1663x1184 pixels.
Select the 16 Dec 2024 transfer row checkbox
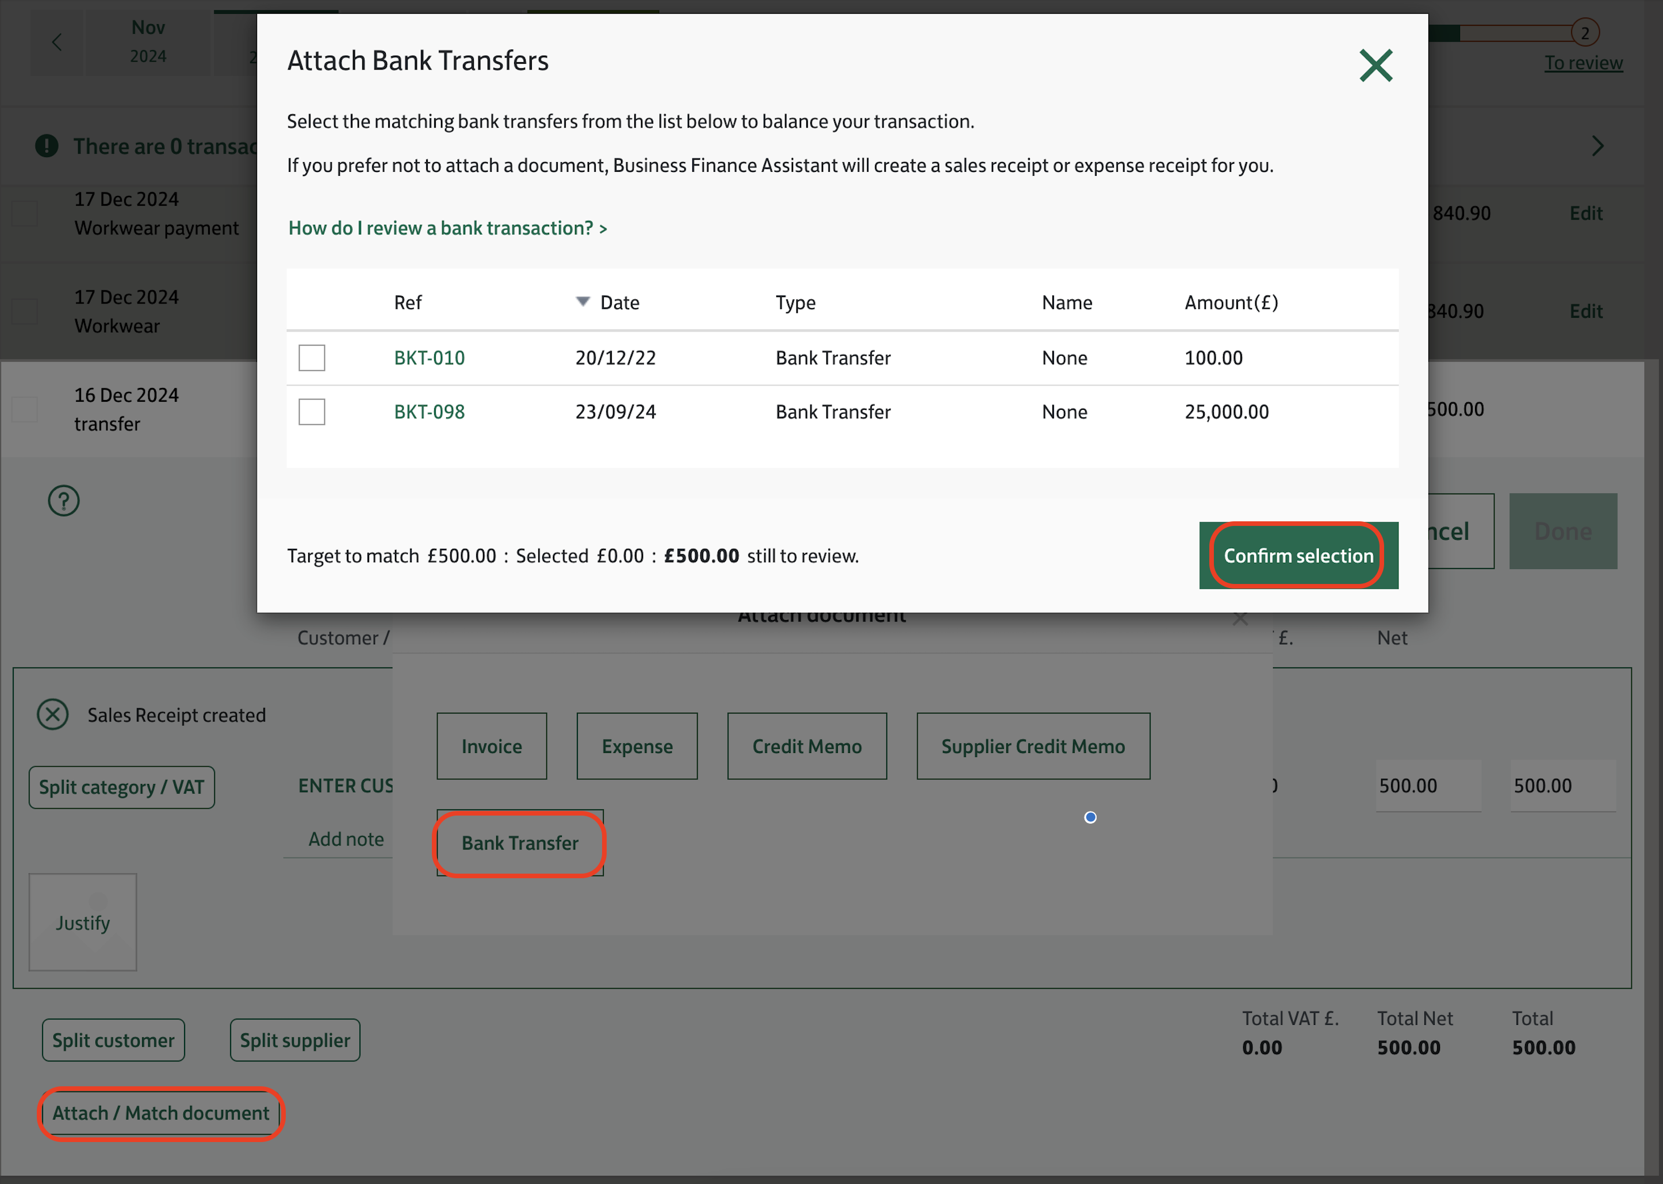[x=25, y=409]
